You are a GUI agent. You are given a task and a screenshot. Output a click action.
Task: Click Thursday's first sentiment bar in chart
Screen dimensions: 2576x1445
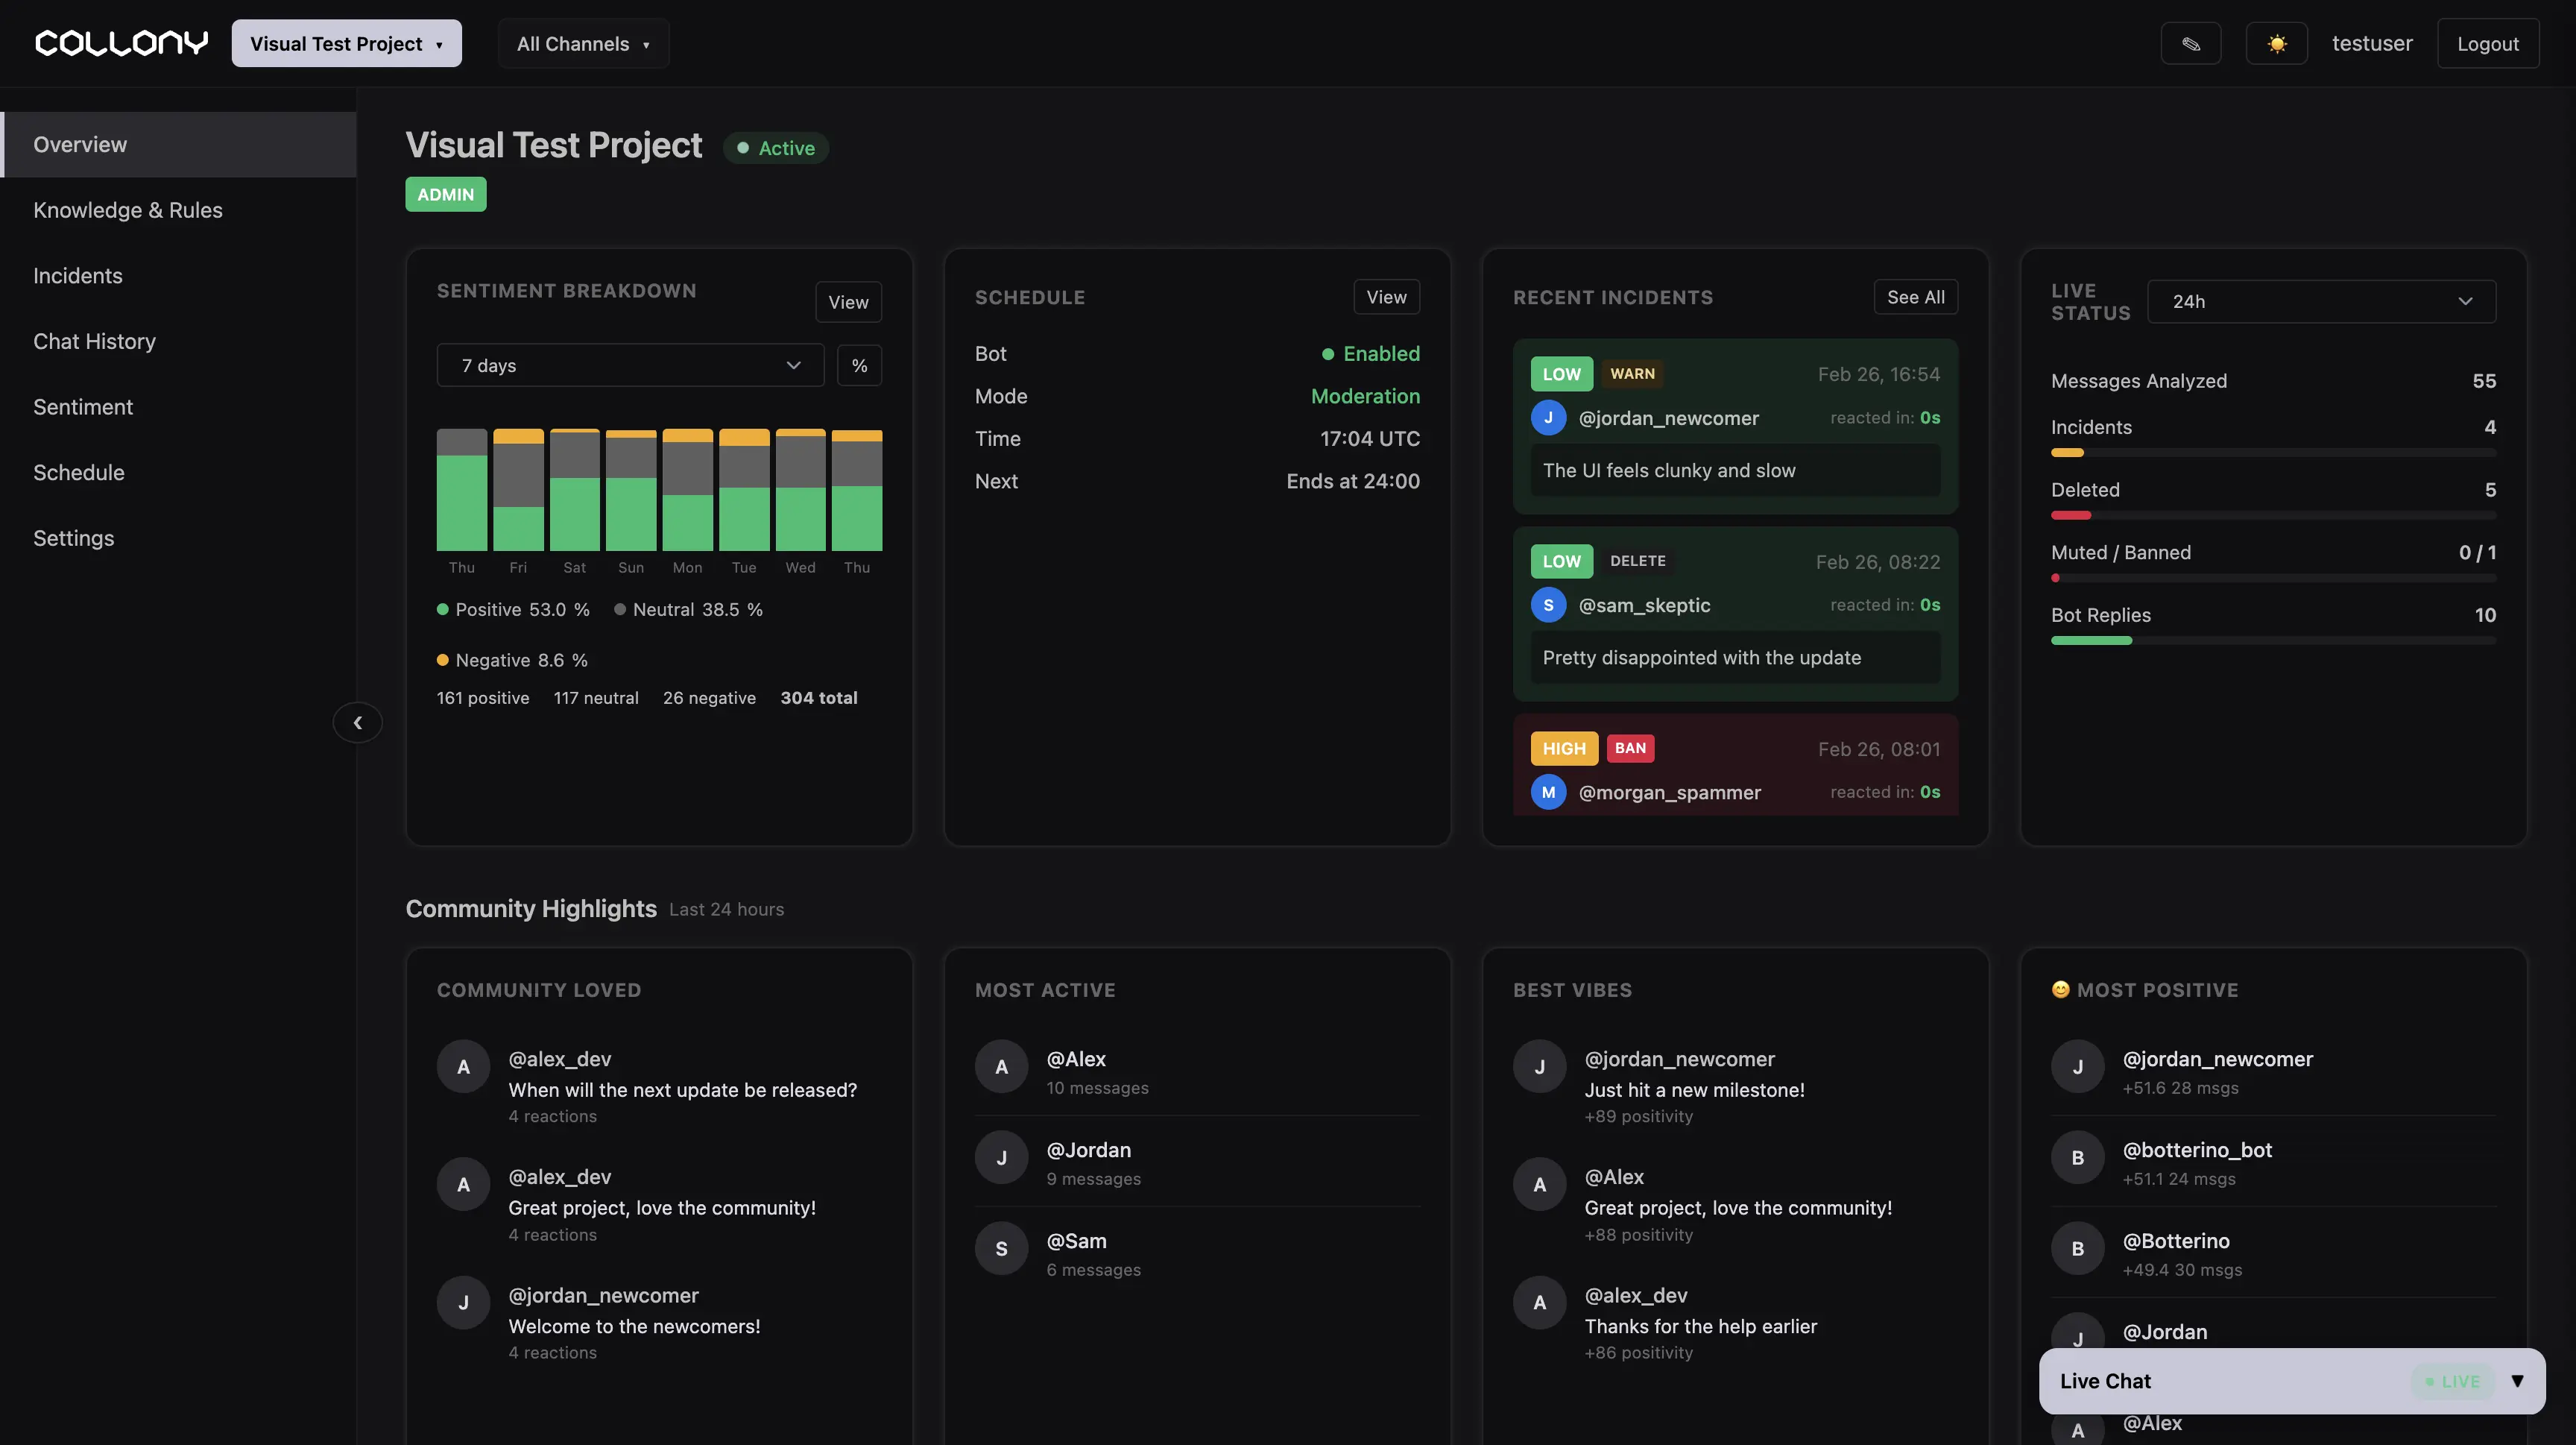[x=461, y=490]
